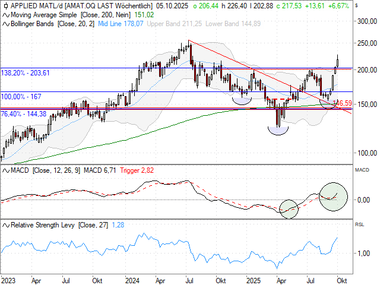Click the small green circle on MACD
This screenshot has height=285, width=380.
[x=288, y=209]
